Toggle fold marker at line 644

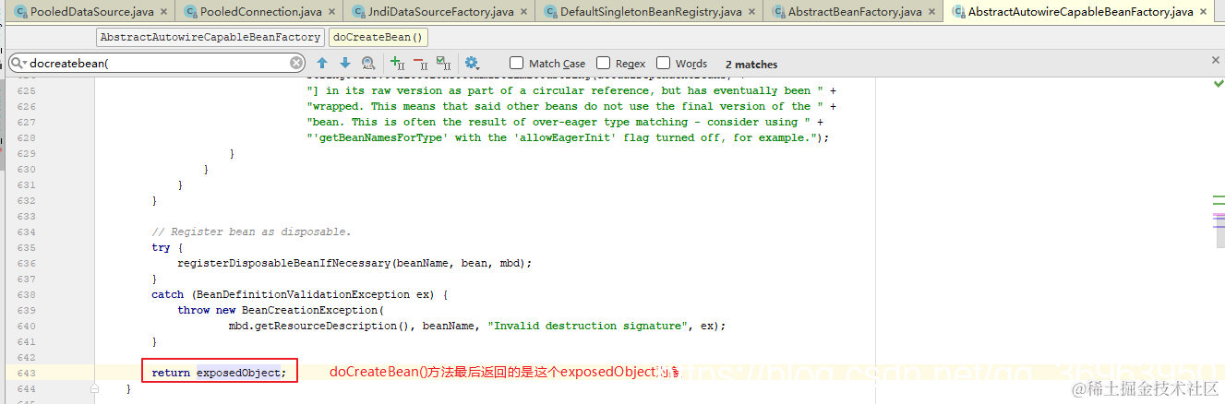coord(94,388)
